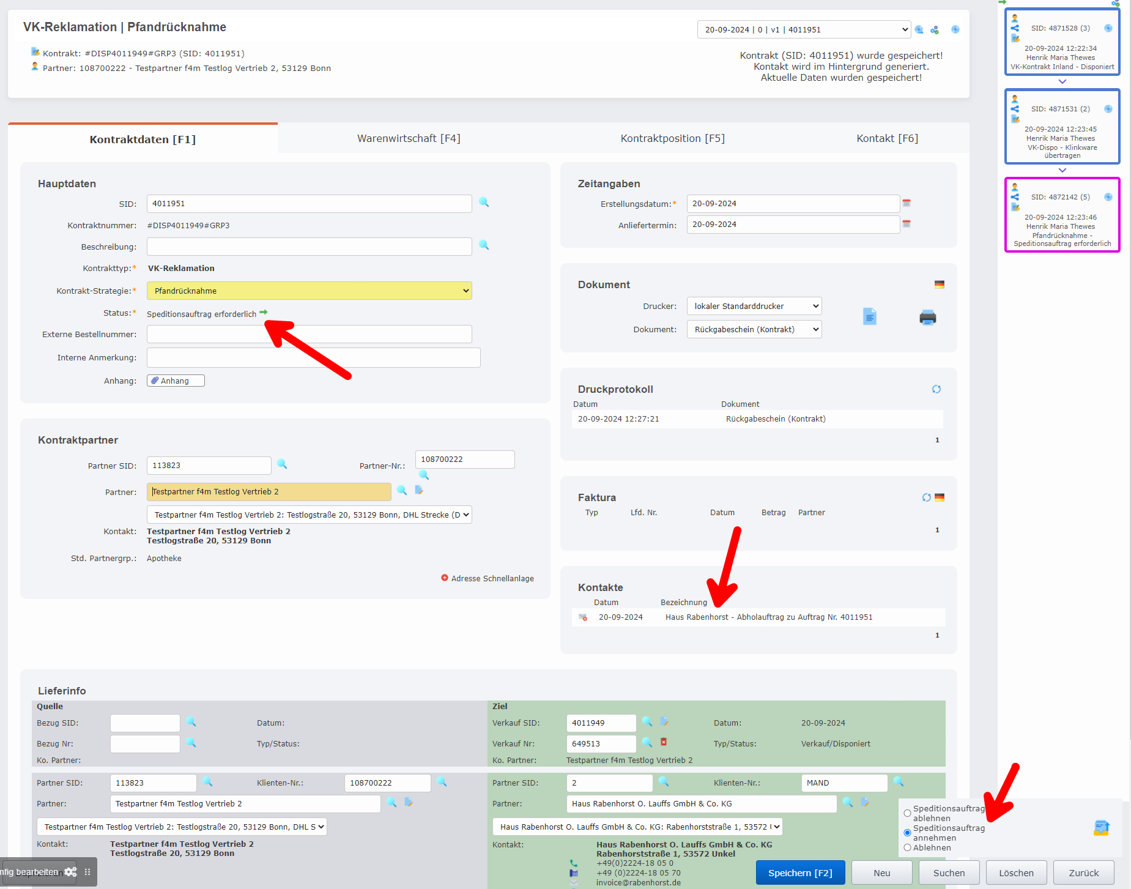
Task: Expand the Drucker printer dropdown
Action: tap(754, 306)
